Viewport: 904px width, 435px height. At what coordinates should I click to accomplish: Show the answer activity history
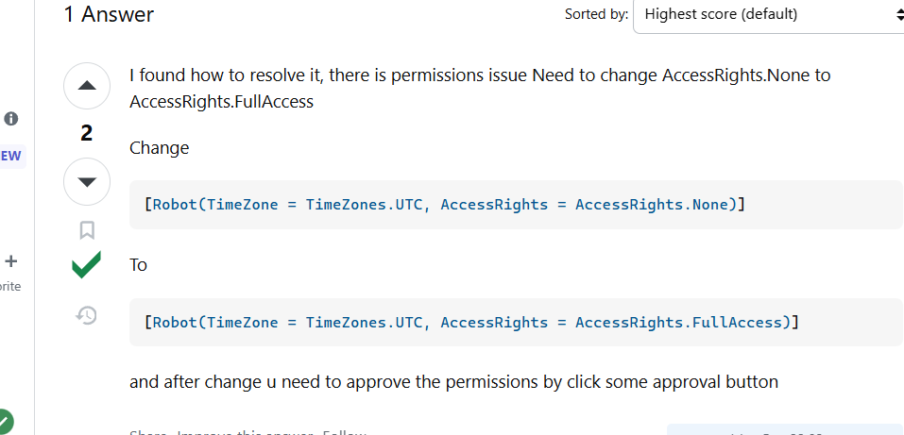coord(87,315)
